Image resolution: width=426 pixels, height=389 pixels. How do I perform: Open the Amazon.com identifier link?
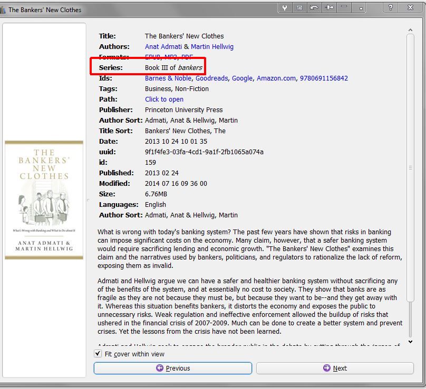(276, 78)
